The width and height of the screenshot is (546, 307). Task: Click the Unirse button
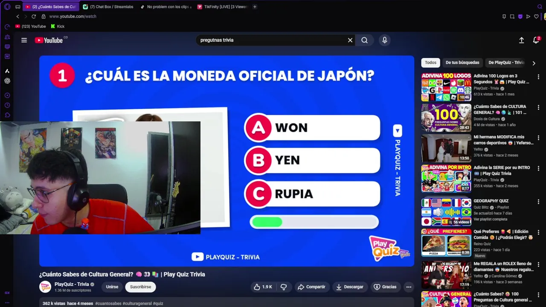click(112, 287)
